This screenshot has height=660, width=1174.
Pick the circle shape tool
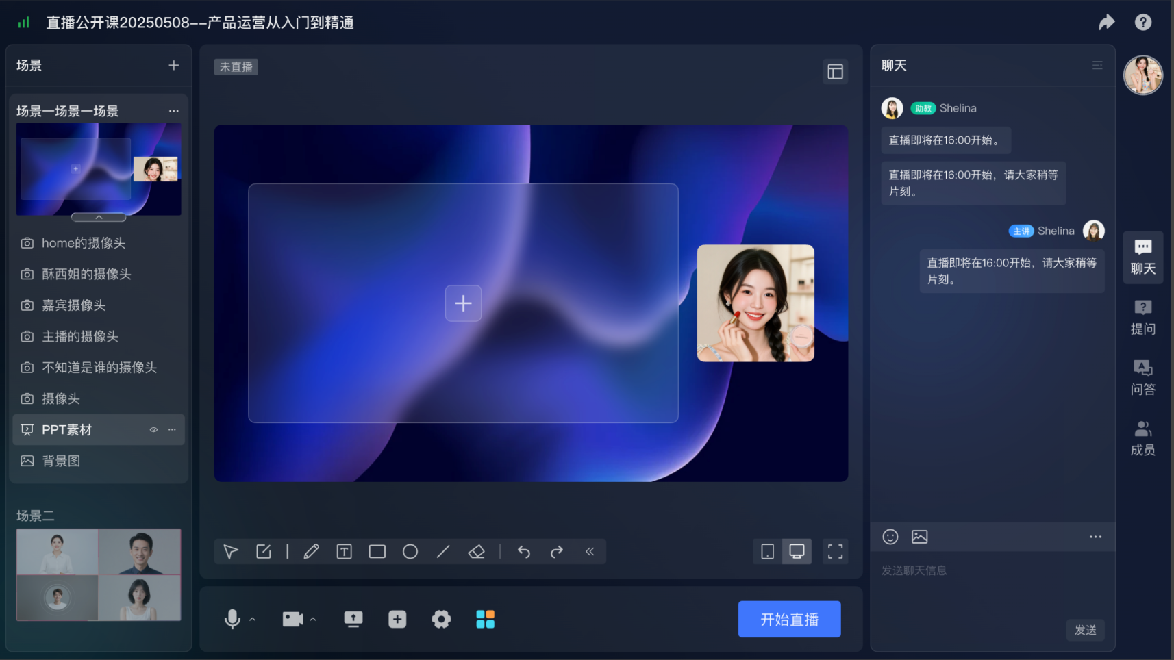tap(410, 552)
